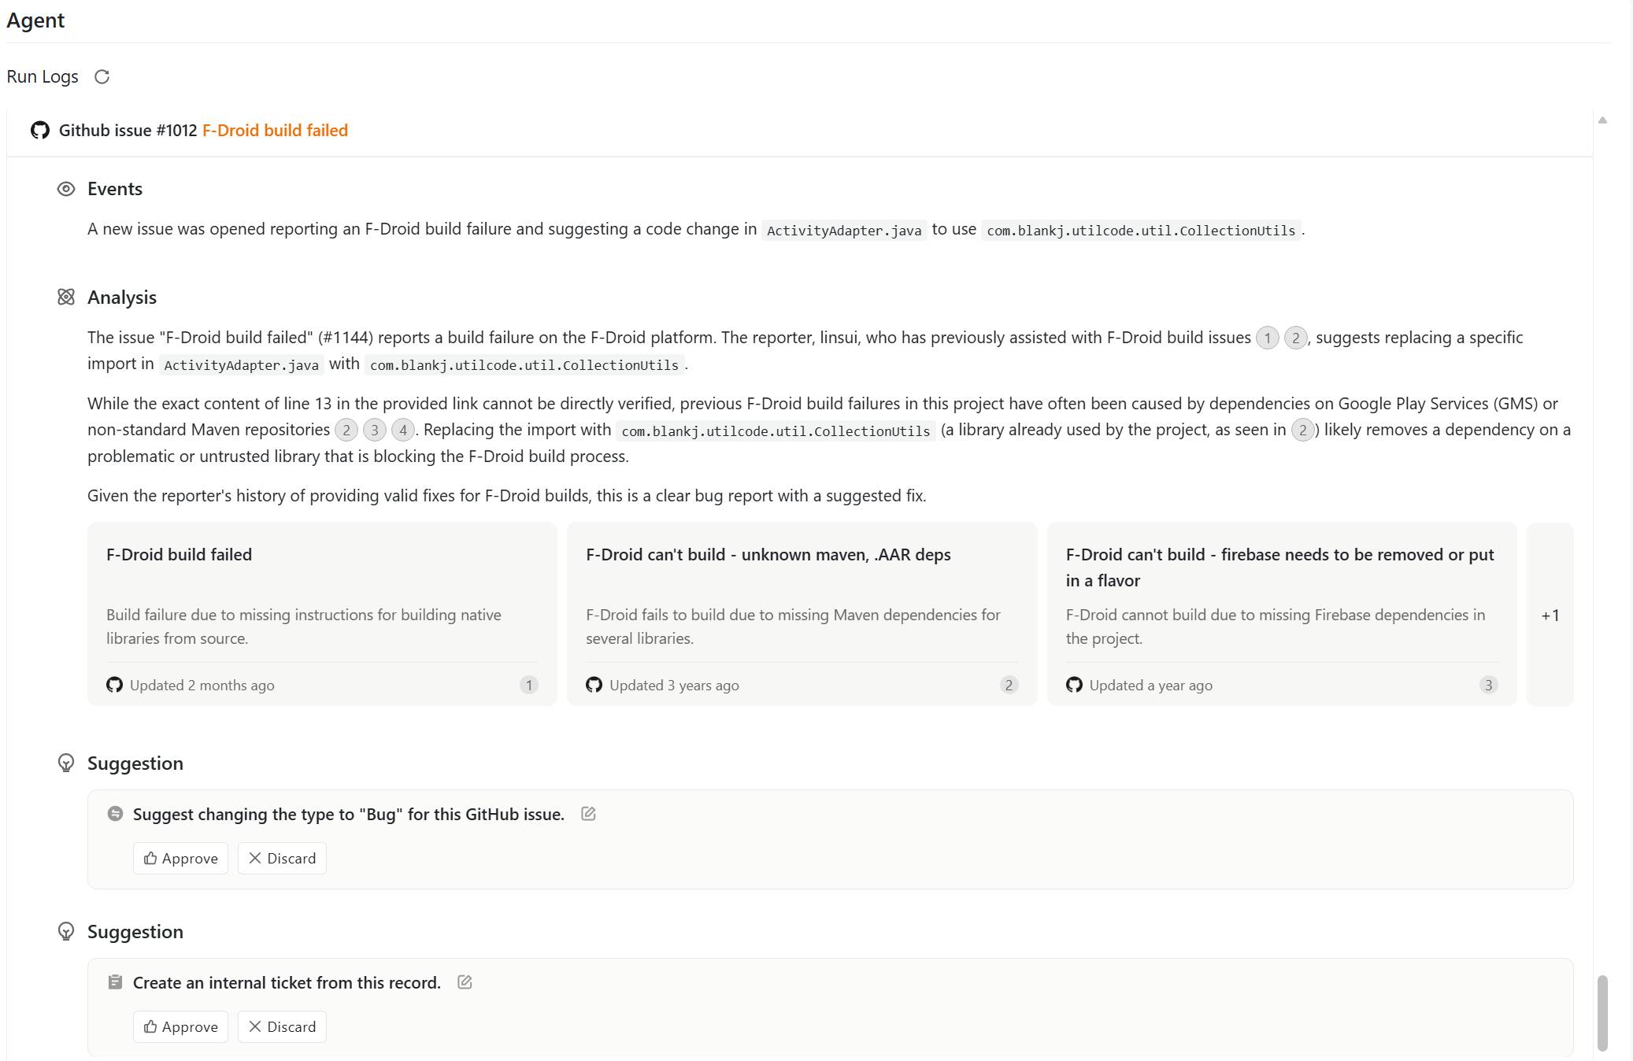Discard the internal ticket suggestion
1633x1061 pixels.
tap(282, 1027)
